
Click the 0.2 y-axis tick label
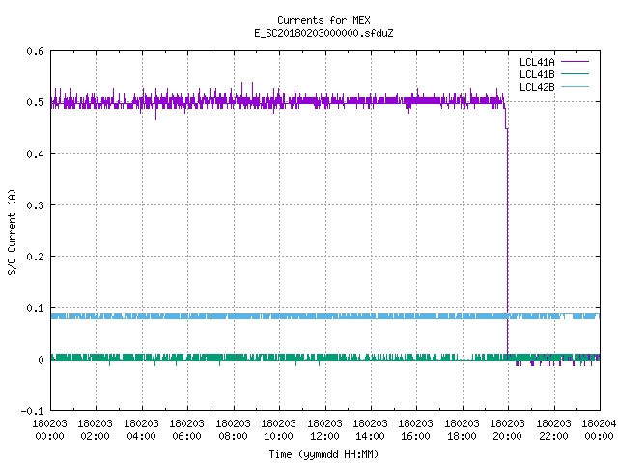pos(35,257)
